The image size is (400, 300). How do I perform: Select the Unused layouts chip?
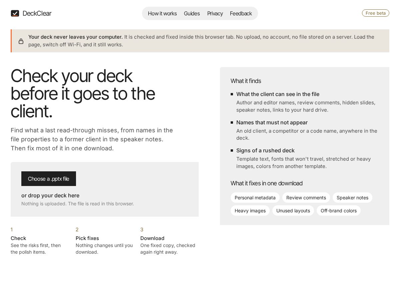[293, 211]
